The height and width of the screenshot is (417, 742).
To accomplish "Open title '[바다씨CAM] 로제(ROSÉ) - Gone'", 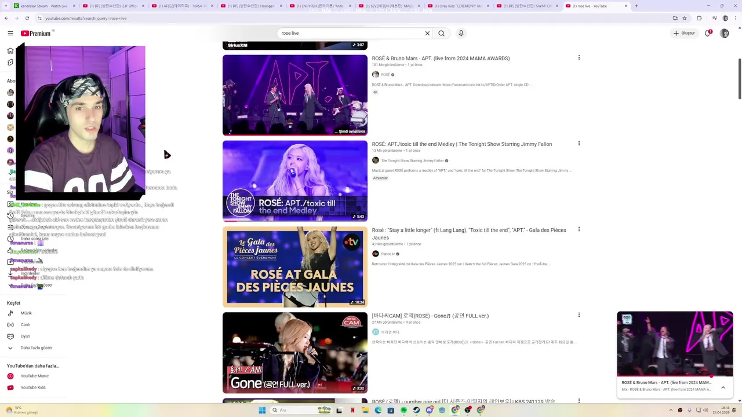I will click(430, 316).
